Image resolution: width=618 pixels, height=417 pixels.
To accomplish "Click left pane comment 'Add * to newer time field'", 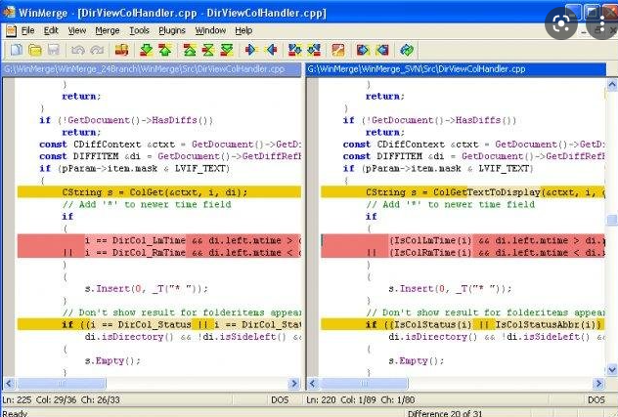I will 147,204.
